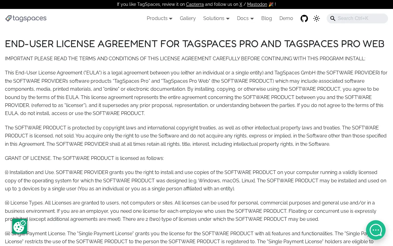Image resolution: width=393 pixels, height=246 pixels.
Task: Open the GitHub repository icon
Action: (x=304, y=18)
